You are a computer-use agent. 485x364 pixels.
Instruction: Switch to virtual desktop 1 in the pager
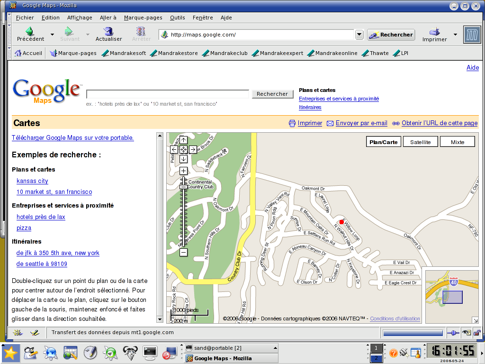pos(376,348)
